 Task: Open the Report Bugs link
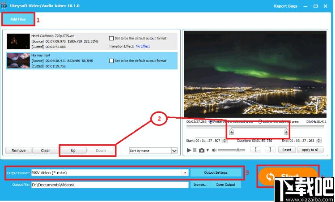click(286, 6)
